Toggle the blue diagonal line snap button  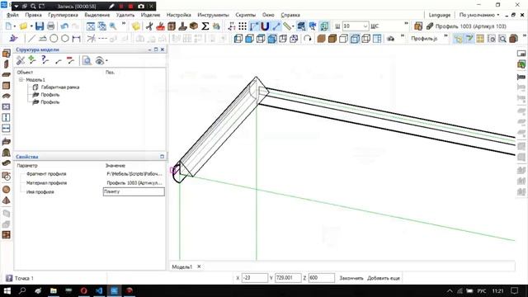click(x=276, y=26)
